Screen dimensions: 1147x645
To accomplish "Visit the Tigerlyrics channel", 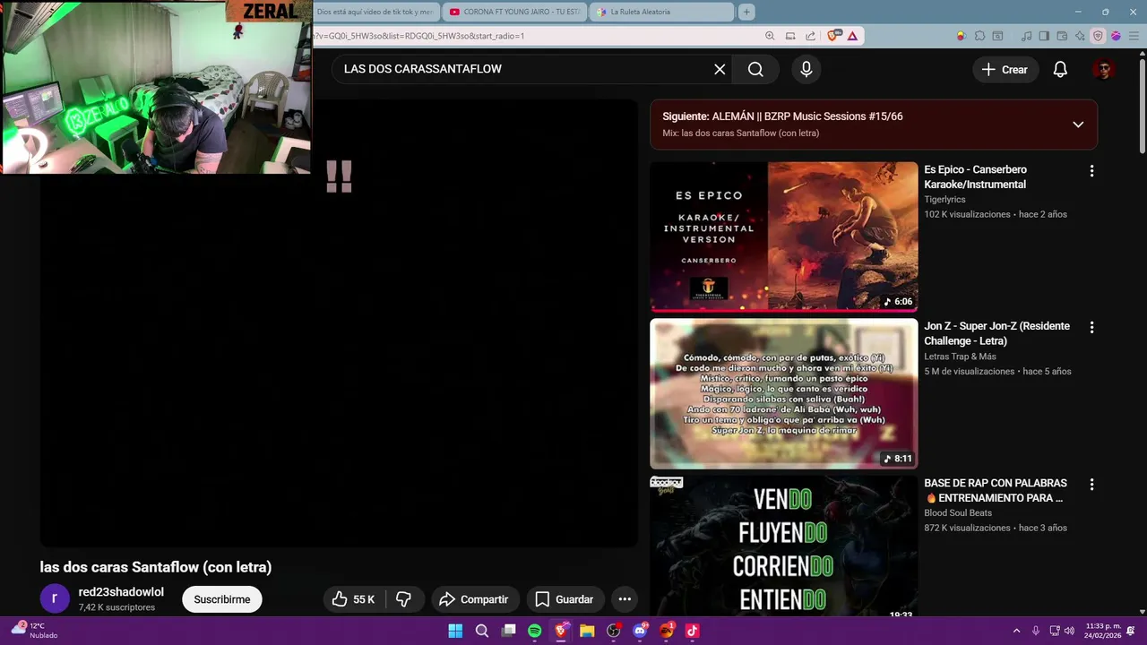I will (x=944, y=200).
